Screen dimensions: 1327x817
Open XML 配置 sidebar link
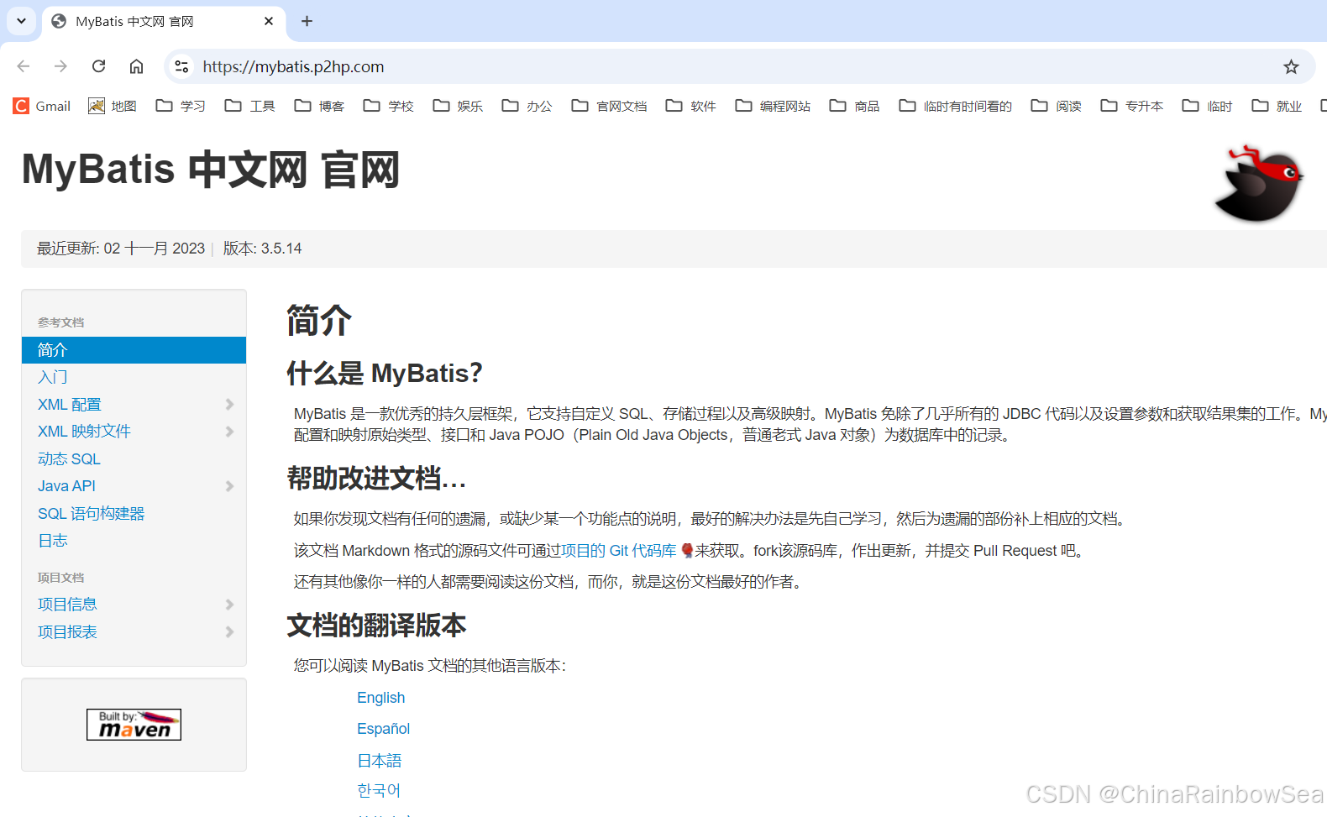70,405
